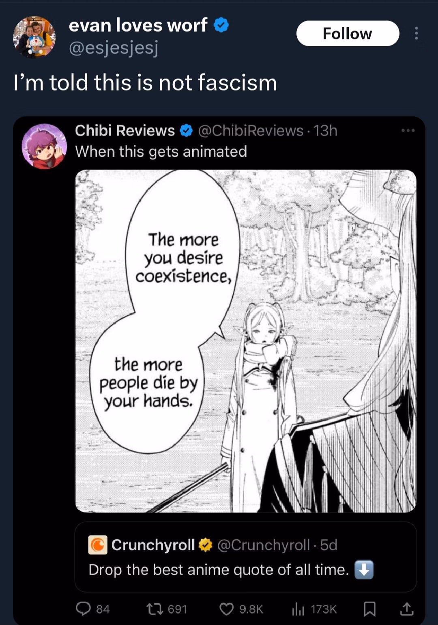Click the @esjesjesj handle

pos(114,48)
